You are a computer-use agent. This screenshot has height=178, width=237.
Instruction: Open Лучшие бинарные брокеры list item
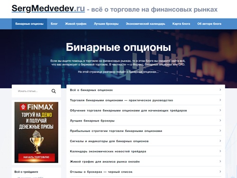tap(92, 121)
